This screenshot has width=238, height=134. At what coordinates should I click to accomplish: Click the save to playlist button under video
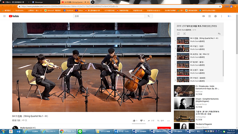(160, 121)
